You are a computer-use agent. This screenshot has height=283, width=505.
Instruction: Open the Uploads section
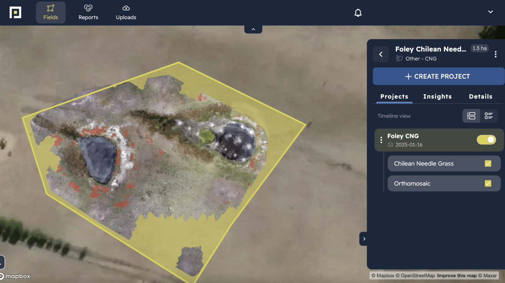[126, 13]
